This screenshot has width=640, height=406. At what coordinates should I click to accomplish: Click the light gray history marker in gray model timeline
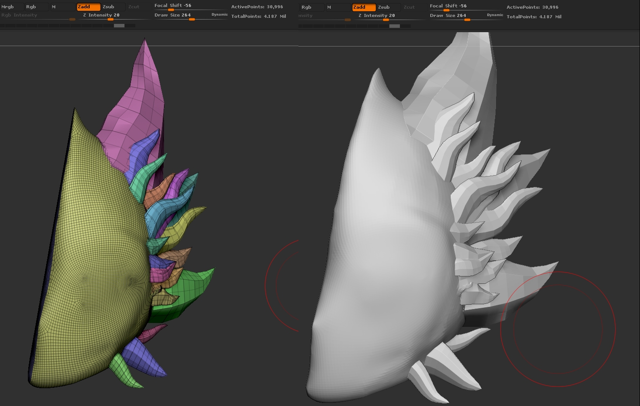pyautogui.click(x=395, y=26)
